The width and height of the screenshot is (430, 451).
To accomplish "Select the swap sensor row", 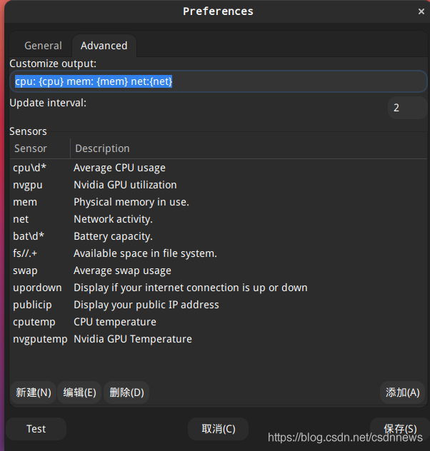I will pos(25,270).
